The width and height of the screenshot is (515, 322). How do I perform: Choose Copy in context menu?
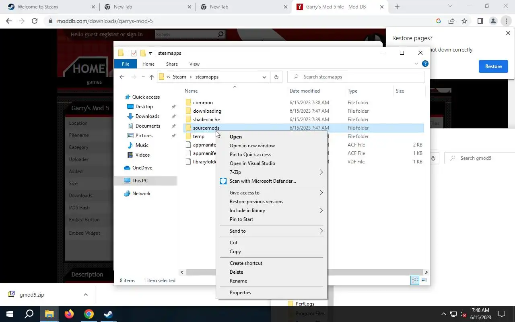pos(272,252)
